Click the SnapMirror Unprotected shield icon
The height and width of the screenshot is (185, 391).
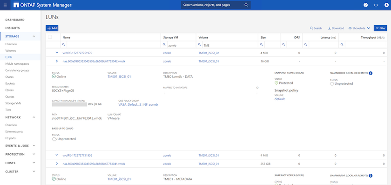click(x=331, y=84)
